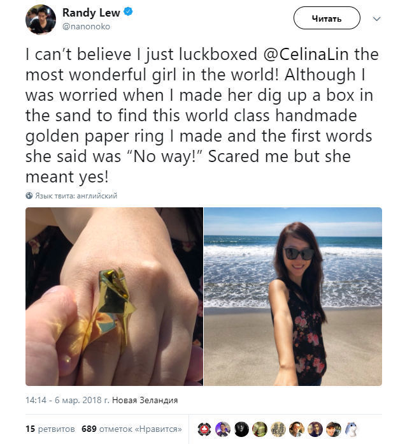Click the first liker avatar with red logo
This screenshot has width=405, height=444.
(x=204, y=429)
